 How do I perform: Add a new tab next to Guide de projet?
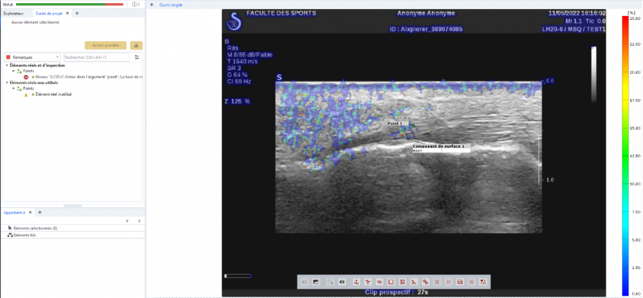tap(77, 13)
